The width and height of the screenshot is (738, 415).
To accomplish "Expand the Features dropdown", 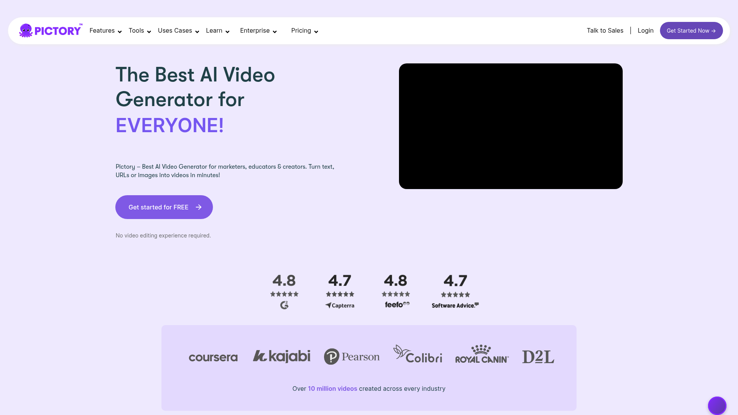I will pos(102,30).
